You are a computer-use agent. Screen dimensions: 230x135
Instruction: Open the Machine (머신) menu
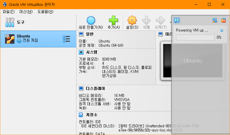click(26, 12)
